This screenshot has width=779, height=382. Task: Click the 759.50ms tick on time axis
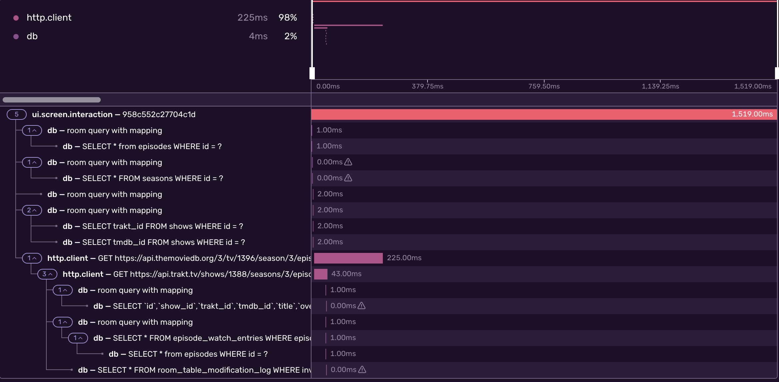click(x=544, y=86)
